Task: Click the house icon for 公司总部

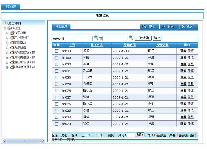Action: (12, 33)
